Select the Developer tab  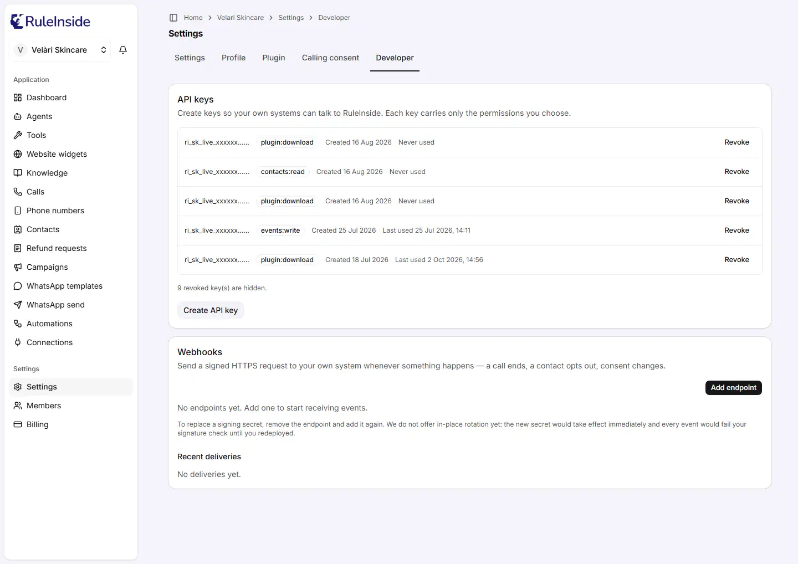click(x=395, y=58)
